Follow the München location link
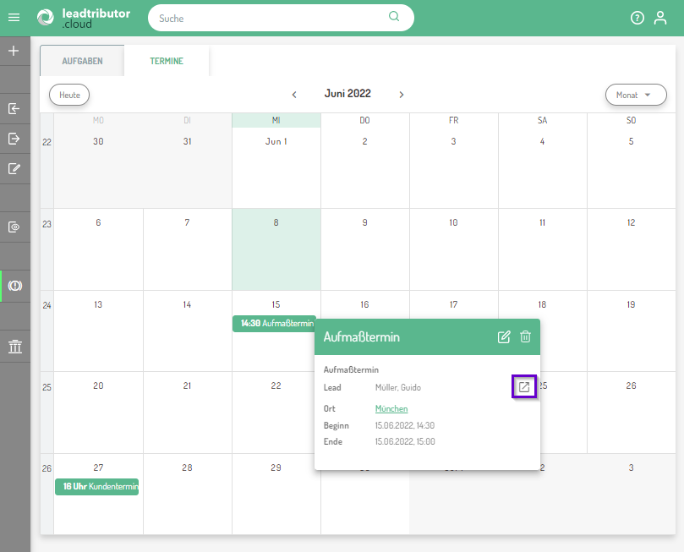This screenshot has height=552, width=684. [391, 408]
